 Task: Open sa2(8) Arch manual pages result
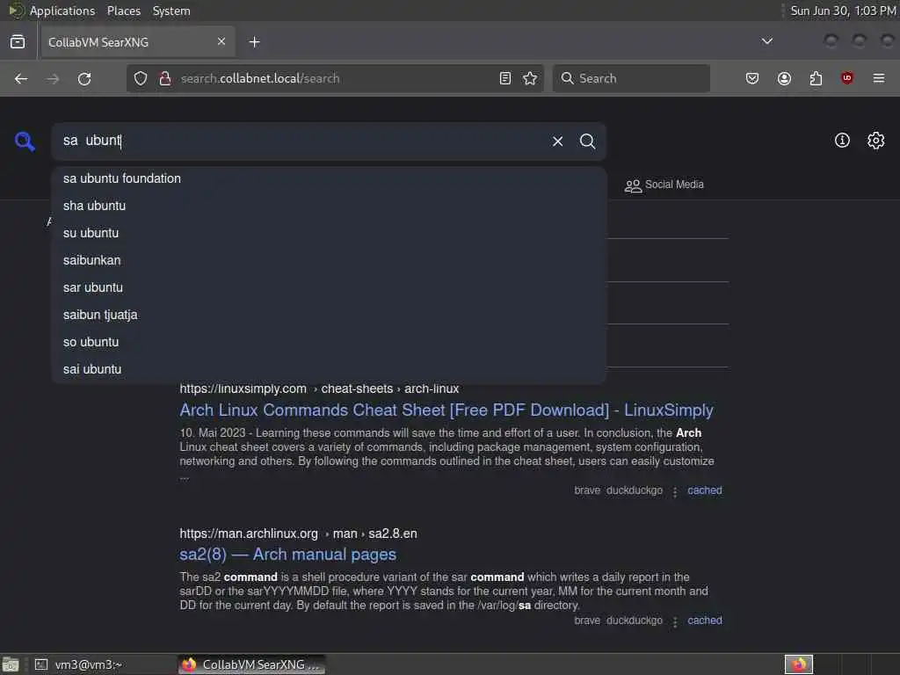click(287, 555)
